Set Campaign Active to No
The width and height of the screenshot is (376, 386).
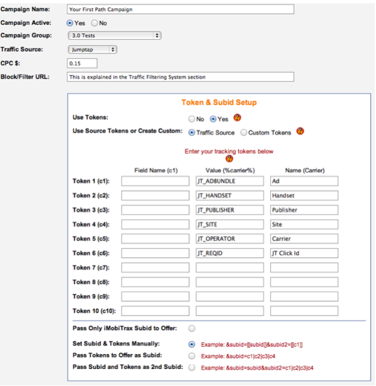coord(95,23)
